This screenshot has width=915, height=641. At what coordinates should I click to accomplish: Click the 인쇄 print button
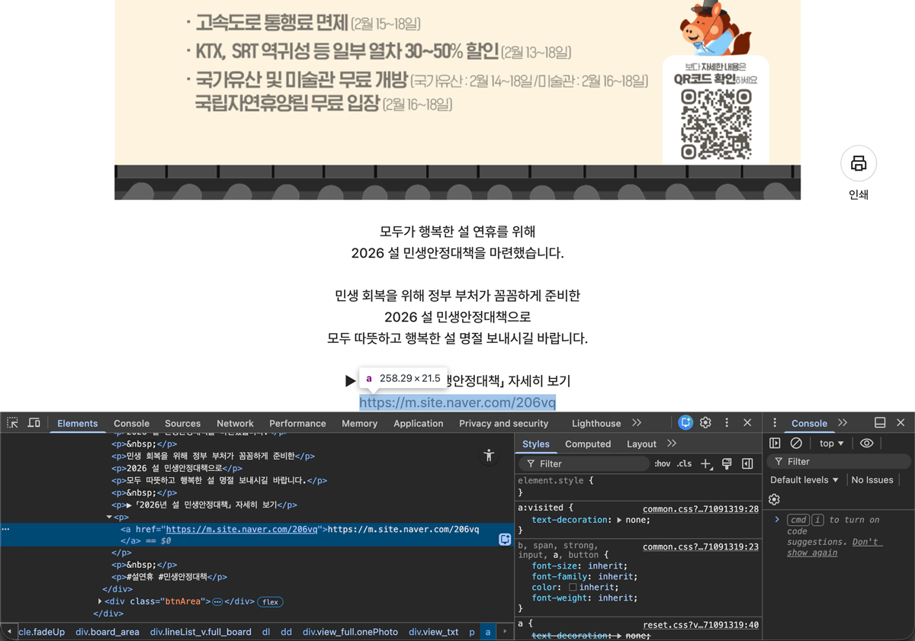pos(859,163)
